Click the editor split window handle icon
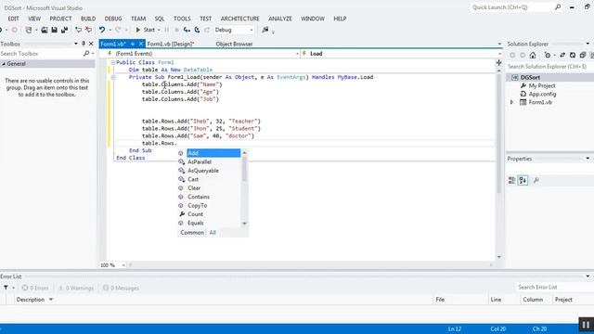Image resolution: width=594 pixels, height=334 pixels. click(499, 63)
